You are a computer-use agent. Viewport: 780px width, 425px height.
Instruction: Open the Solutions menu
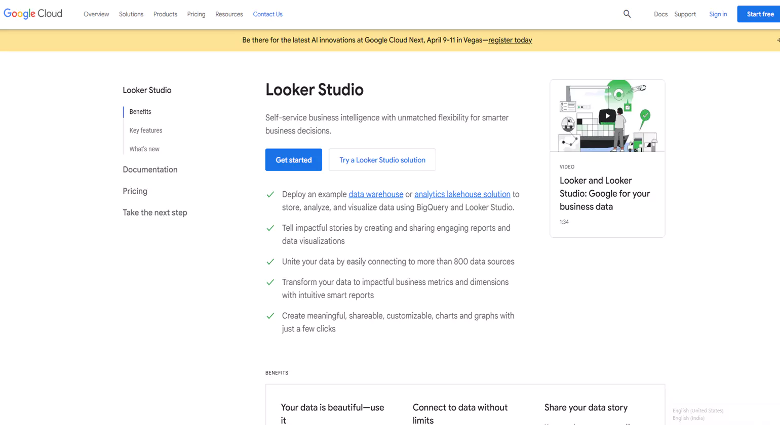(x=131, y=14)
